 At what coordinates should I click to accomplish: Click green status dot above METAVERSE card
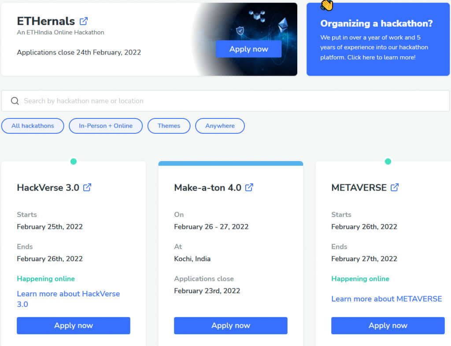tap(388, 162)
